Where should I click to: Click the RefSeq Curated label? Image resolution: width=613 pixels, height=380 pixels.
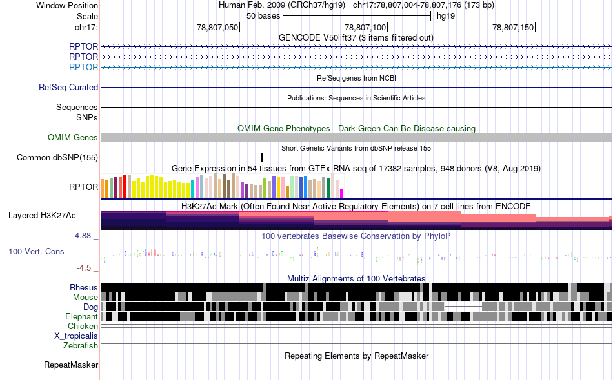click(x=68, y=87)
